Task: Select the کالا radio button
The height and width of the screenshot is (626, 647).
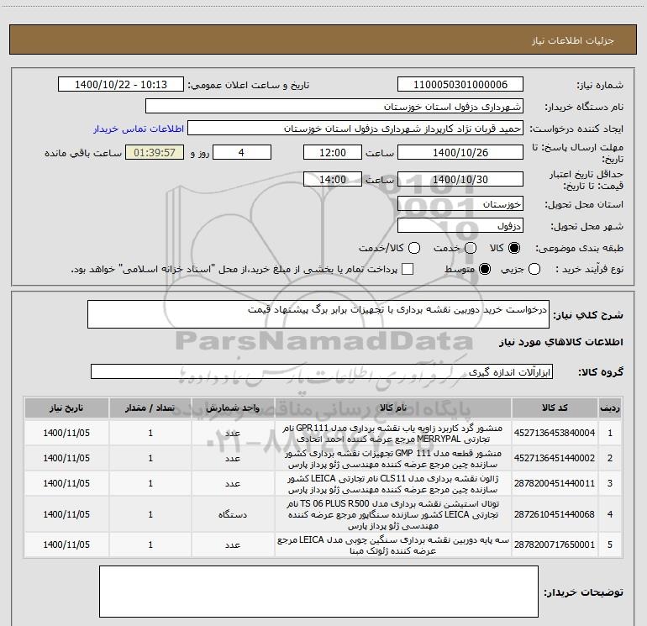Action: coord(514,248)
